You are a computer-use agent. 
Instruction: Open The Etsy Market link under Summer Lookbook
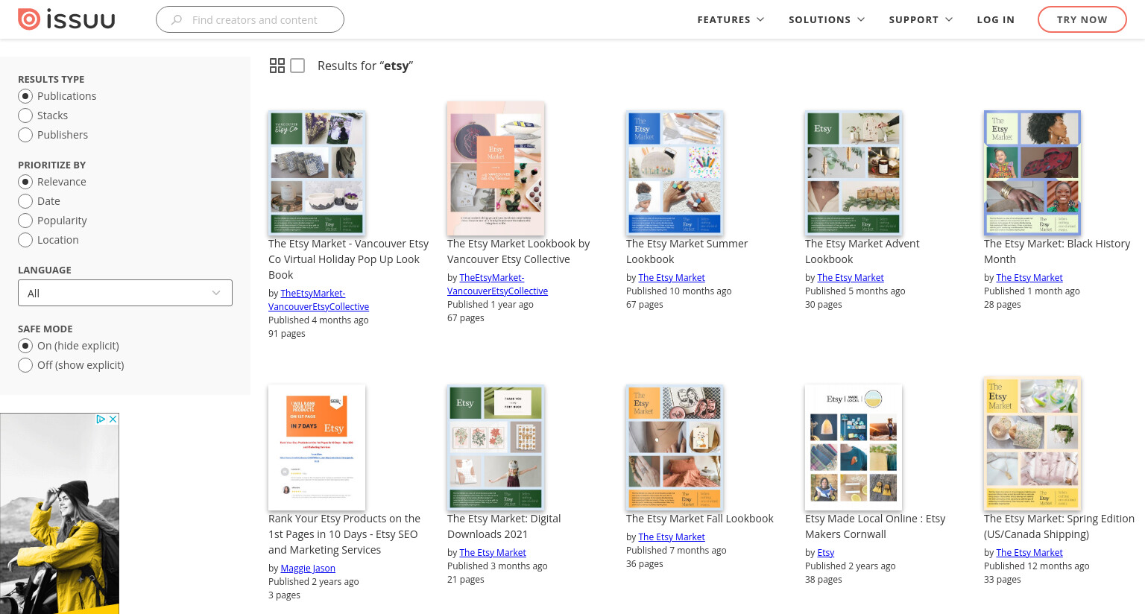coord(672,277)
